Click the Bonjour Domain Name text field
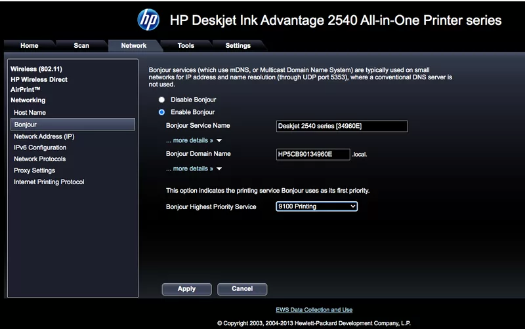 tap(313, 154)
